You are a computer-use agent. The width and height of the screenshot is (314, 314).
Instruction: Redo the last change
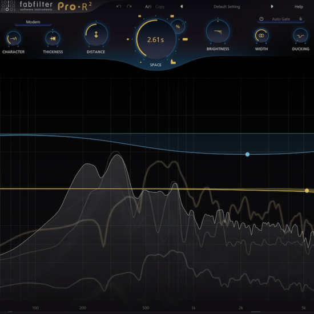[x=129, y=6]
